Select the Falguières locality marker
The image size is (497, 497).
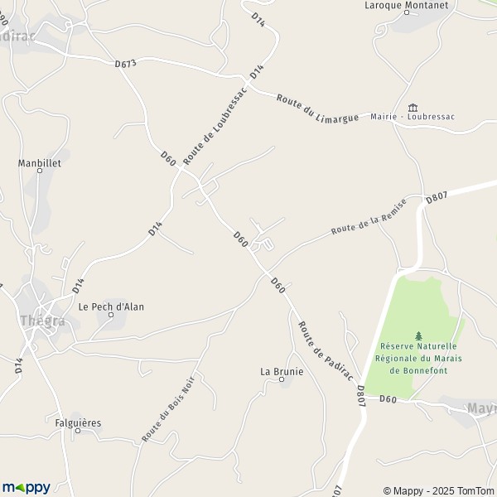[x=78, y=431]
